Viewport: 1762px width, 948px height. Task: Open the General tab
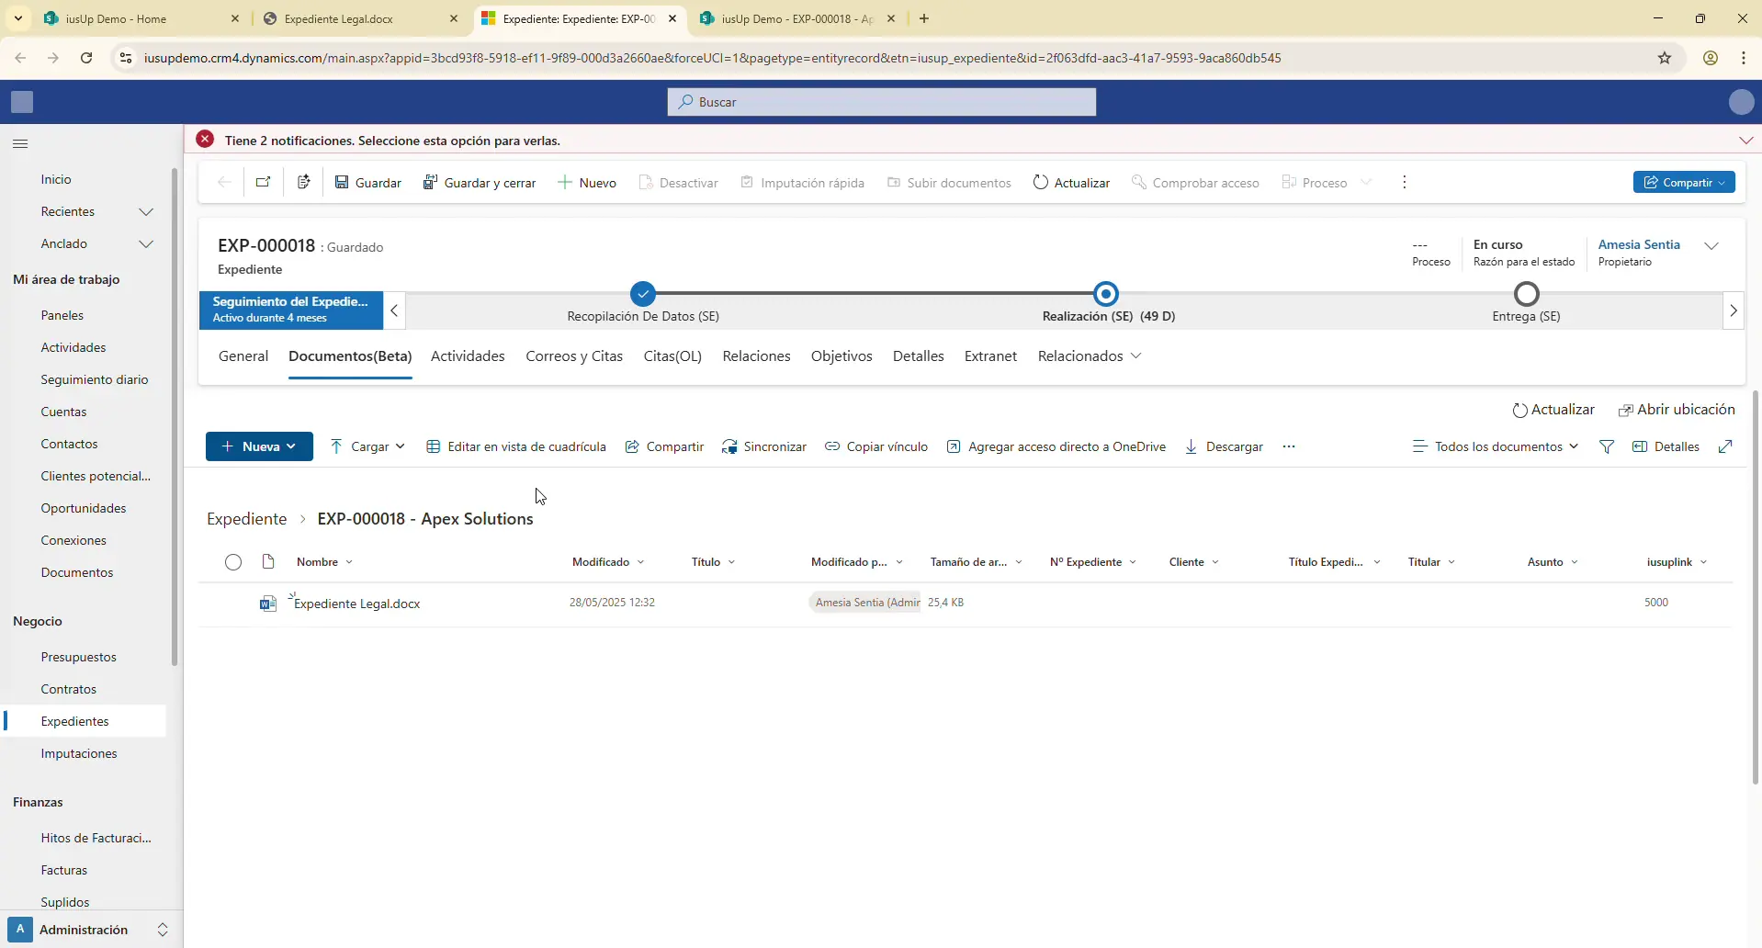[x=243, y=356]
